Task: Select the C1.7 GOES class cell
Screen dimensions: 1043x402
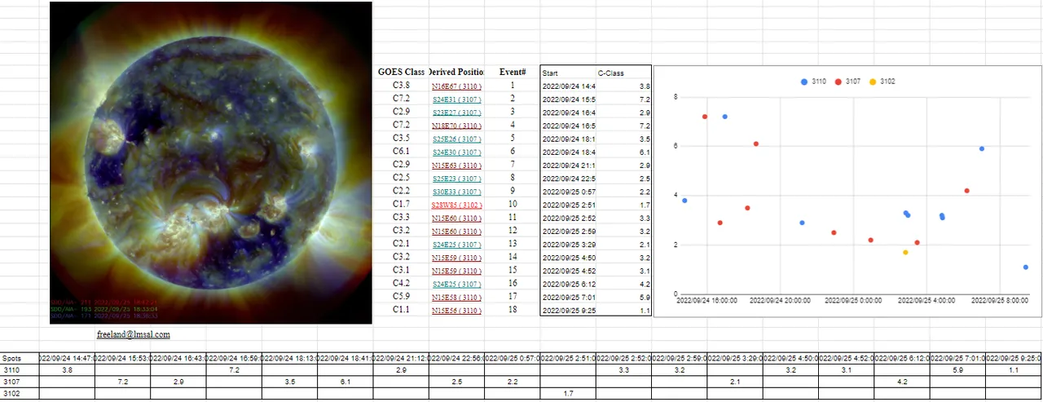Action: pos(401,205)
